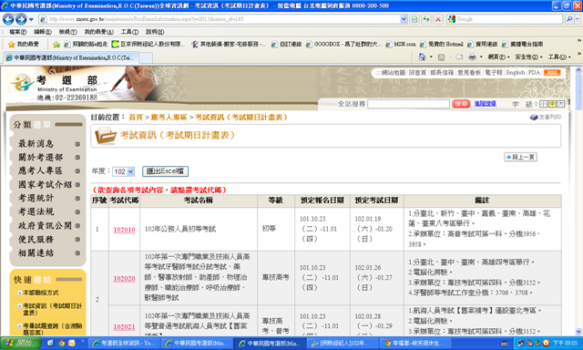Open the 編輯(E) menu
This screenshot has height=350, width=583.
[x=43, y=32]
